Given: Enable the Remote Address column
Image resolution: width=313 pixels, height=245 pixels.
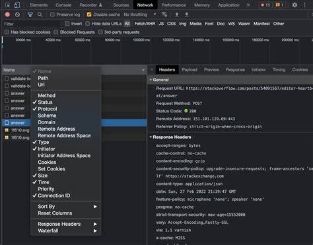Looking at the screenshot, I should coord(66,129).
